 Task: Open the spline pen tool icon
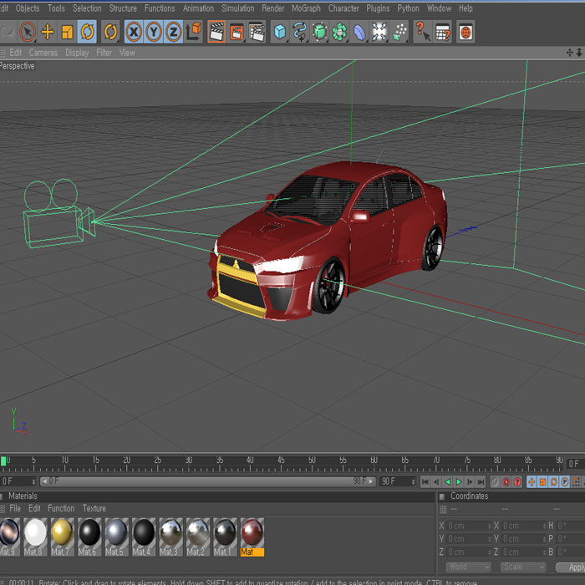click(x=299, y=32)
